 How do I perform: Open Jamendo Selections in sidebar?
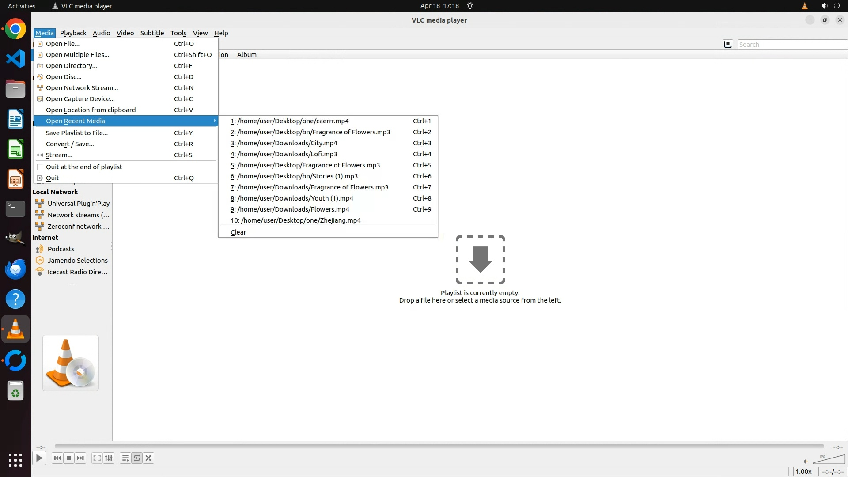[77, 261]
